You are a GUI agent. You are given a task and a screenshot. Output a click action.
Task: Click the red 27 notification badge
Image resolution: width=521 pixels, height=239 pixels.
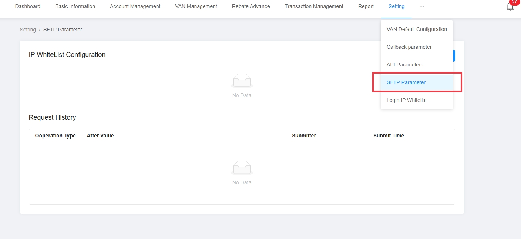point(514,2)
